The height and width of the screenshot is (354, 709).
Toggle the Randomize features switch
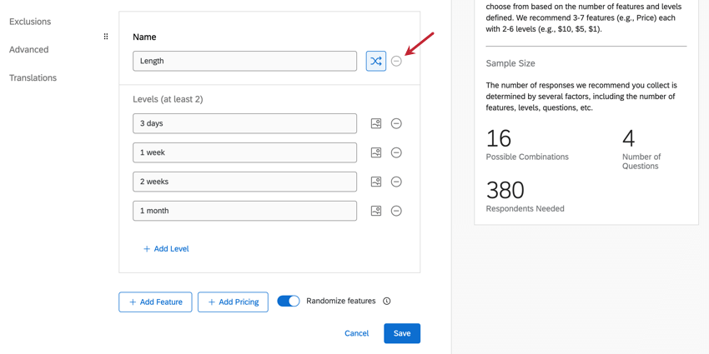click(289, 301)
